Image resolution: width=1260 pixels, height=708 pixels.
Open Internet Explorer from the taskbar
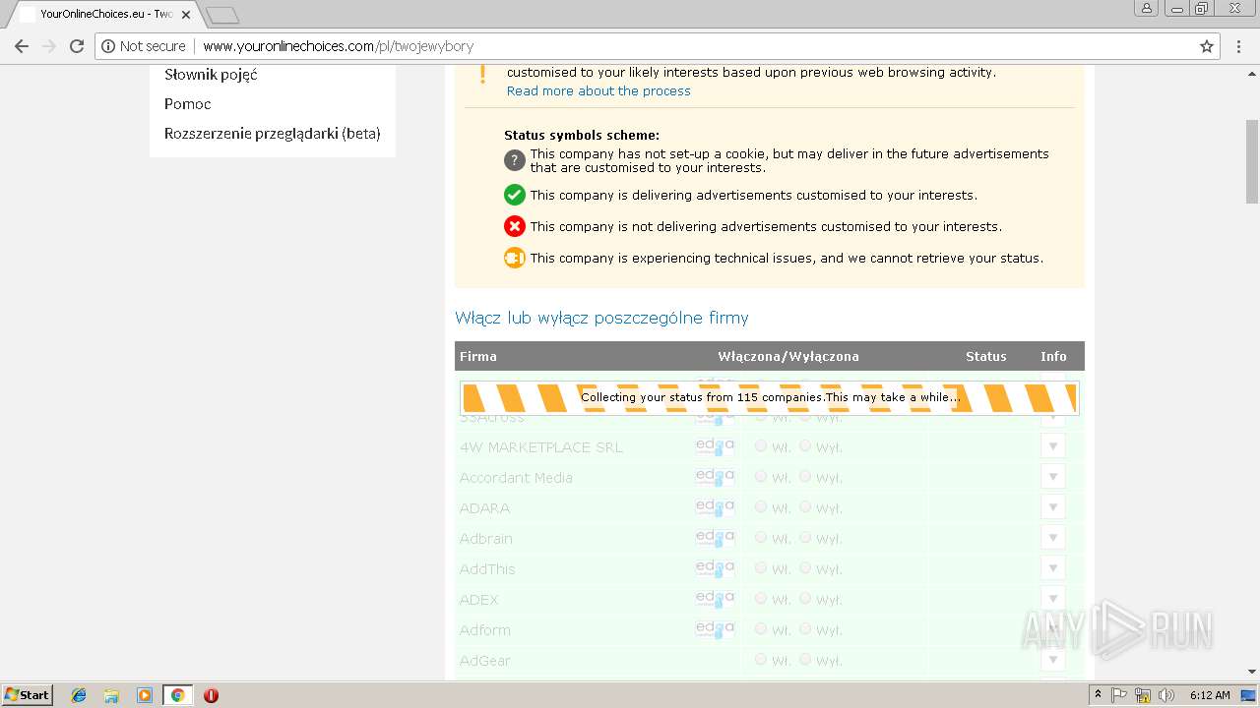coord(79,695)
